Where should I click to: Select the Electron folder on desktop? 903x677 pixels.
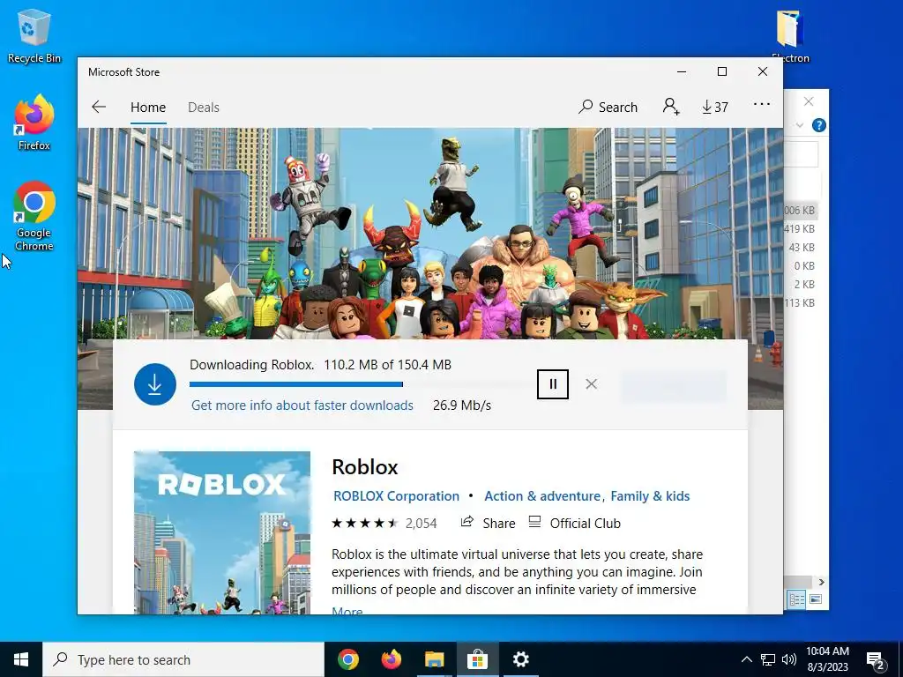point(790,34)
